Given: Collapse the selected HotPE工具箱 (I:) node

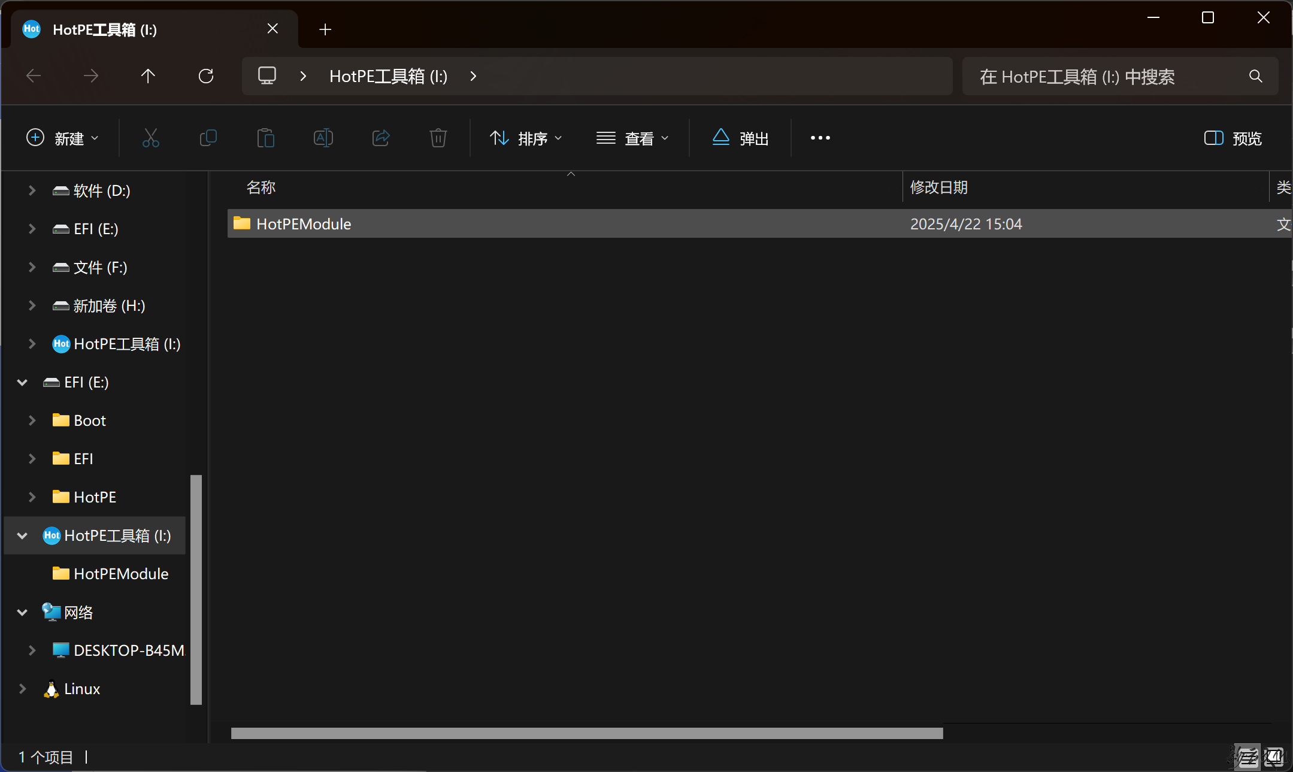Looking at the screenshot, I should click(x=22, y=535).
